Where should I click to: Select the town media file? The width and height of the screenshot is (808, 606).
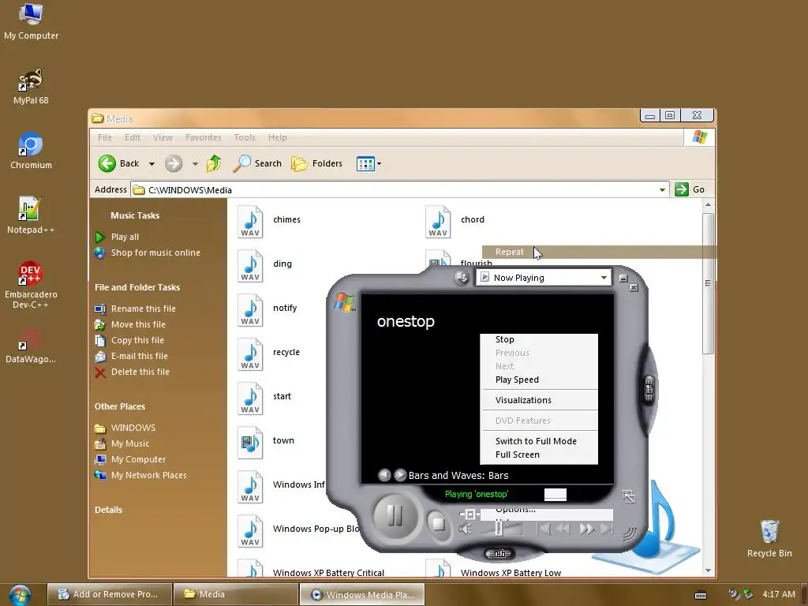click(267, 443)
